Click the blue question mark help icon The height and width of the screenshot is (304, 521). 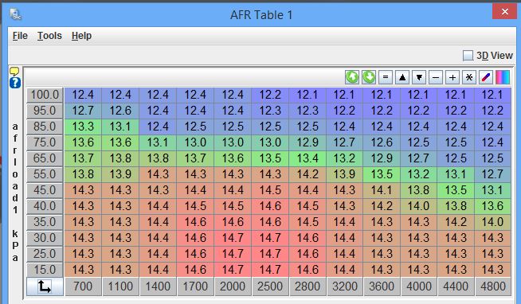[15, 83]
